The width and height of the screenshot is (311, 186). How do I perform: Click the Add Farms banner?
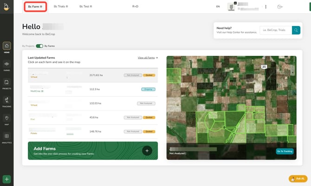93,151
